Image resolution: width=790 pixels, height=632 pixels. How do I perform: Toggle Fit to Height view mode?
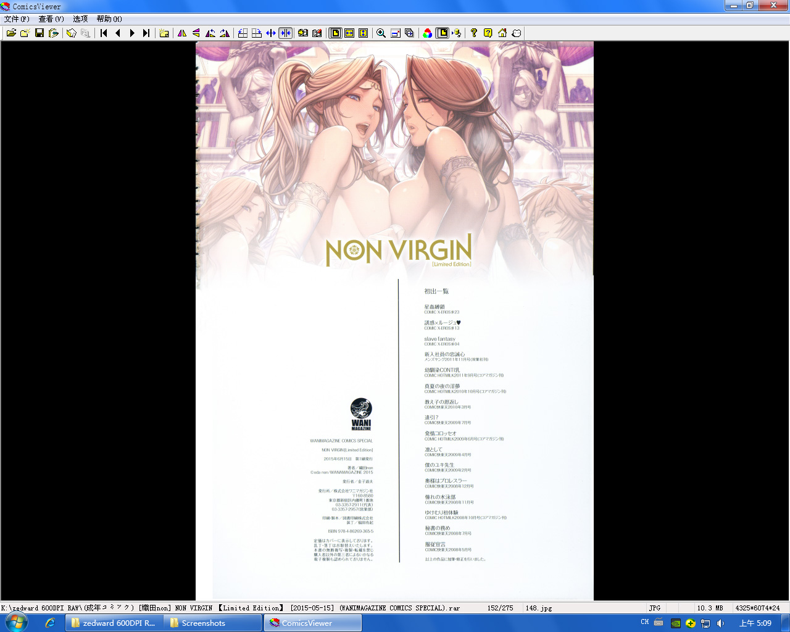coord(362,33)
